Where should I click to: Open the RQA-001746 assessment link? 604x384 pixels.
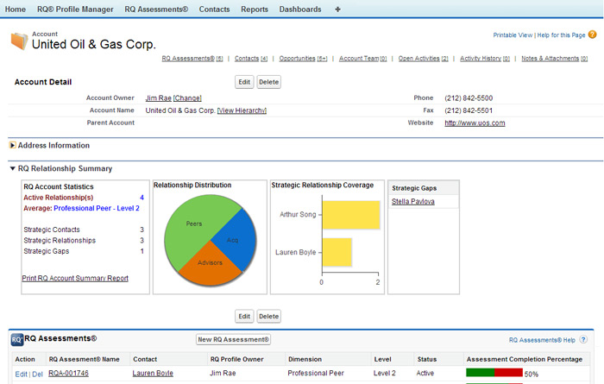[68, 374]
